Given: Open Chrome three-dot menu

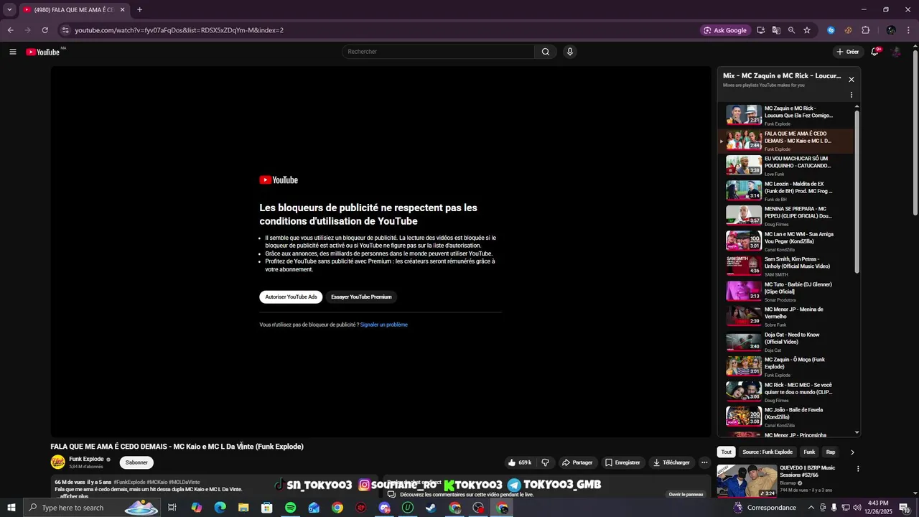Looking at the screenshot, I should pyautogui.click(x=908, y=30).
